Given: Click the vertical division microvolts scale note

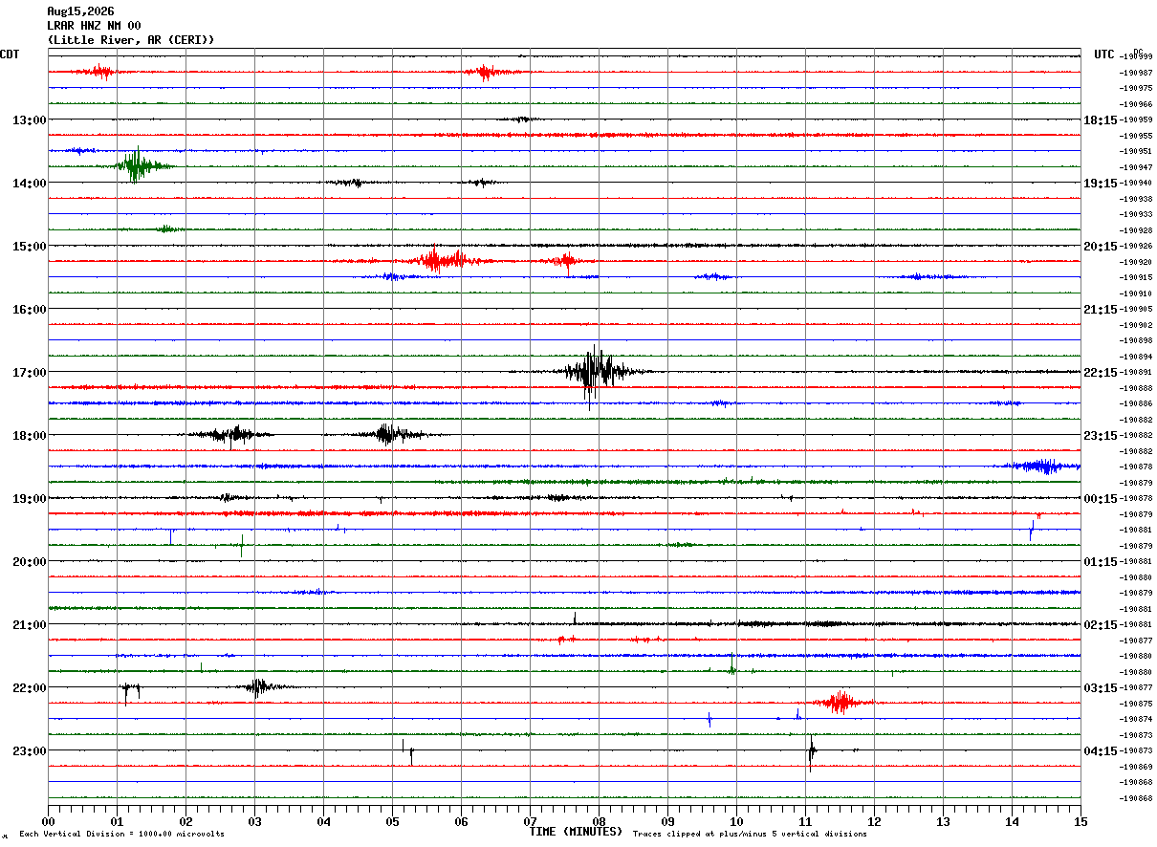Looking at the screenshot, I should [121, 834].
